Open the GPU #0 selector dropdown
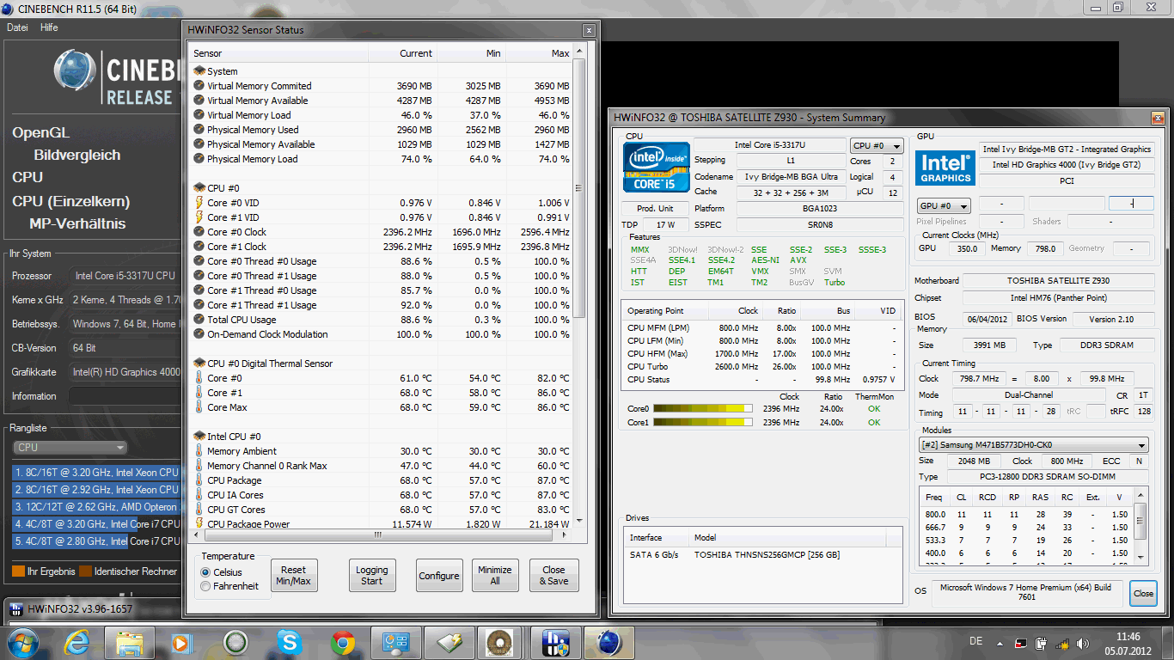The width and height of the screenshot is (1174, 660). [944, 206]
